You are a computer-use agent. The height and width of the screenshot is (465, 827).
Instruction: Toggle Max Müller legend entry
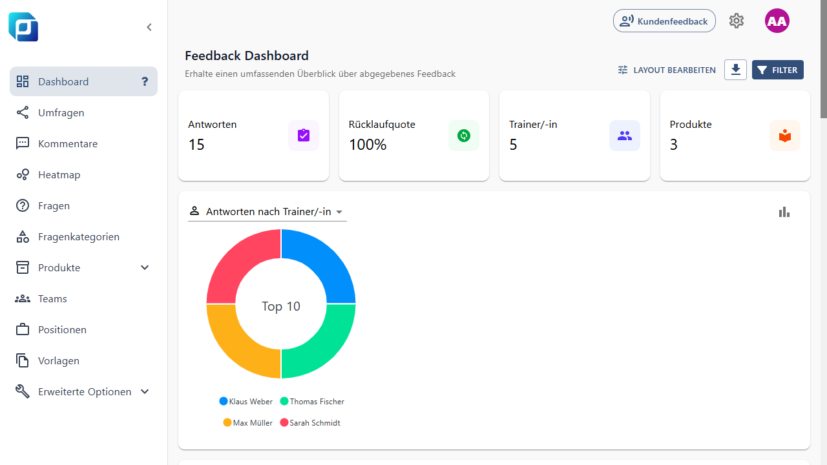247,422
